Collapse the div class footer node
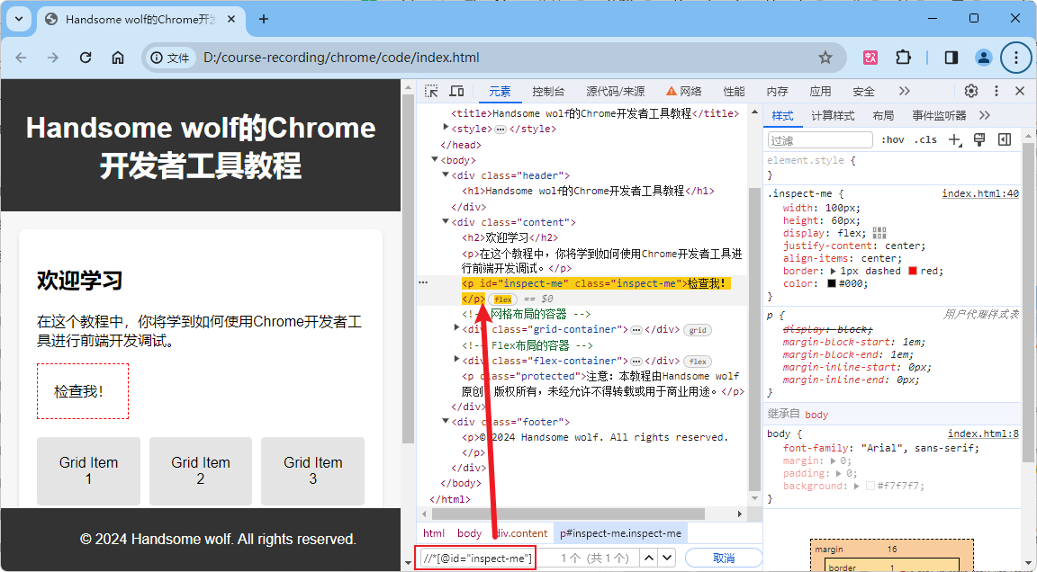The width and height of the screenshot is (1037, 572). click(x=446, y=421)
